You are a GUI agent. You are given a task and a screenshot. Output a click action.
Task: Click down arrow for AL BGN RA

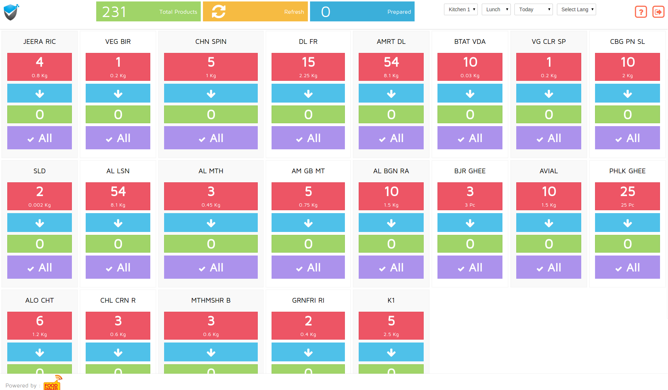point(391,223)
